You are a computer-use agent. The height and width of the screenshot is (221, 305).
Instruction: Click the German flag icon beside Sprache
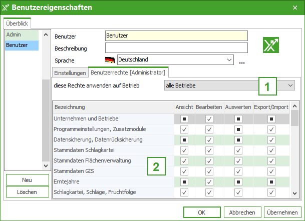pyautogui.click(x=110, y=60)
